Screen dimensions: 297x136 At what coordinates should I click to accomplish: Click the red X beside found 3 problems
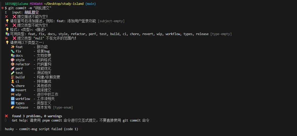[6, 116]
